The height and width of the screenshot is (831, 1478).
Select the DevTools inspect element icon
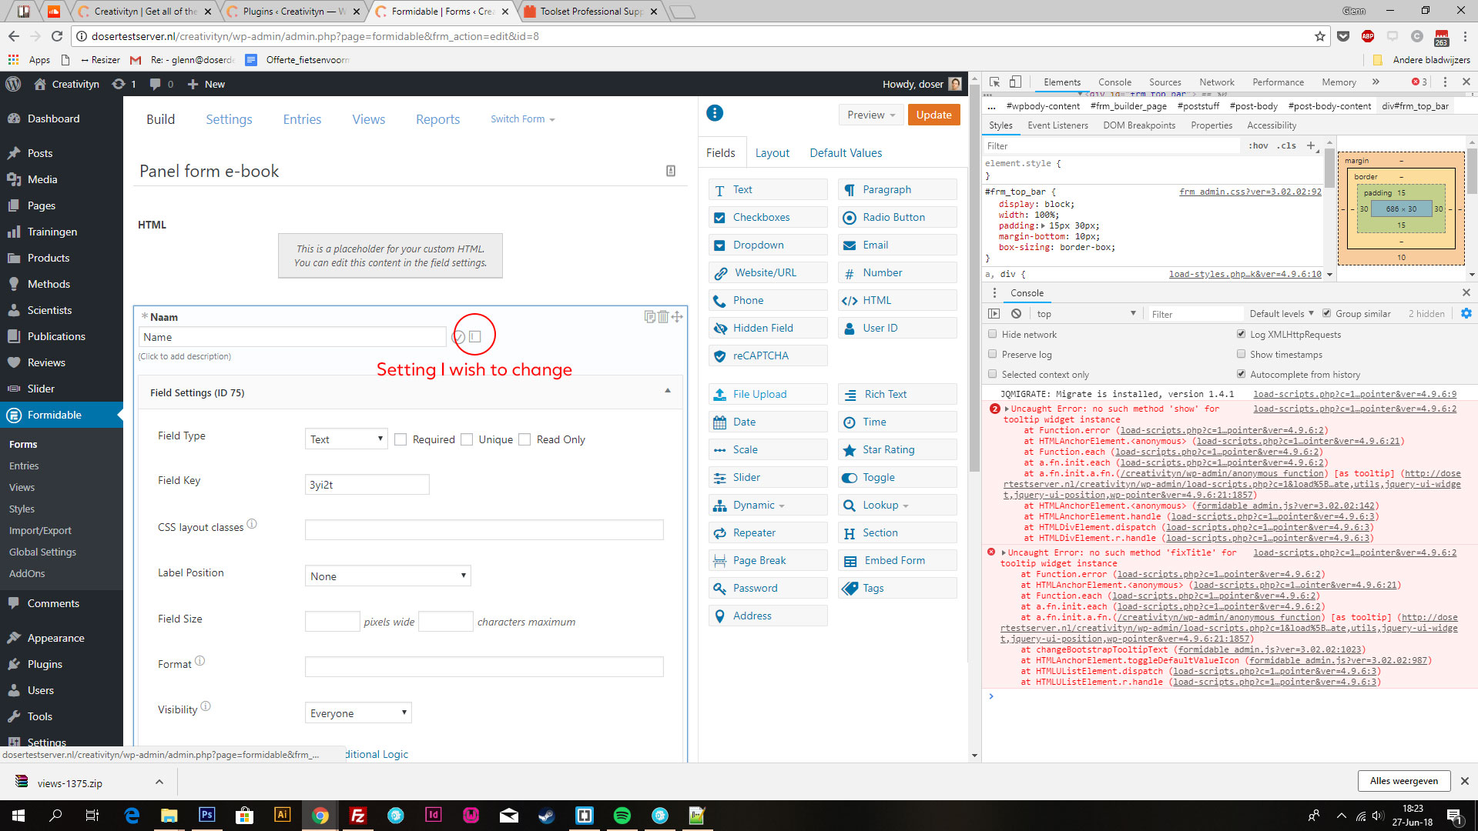tap(994, 82)
